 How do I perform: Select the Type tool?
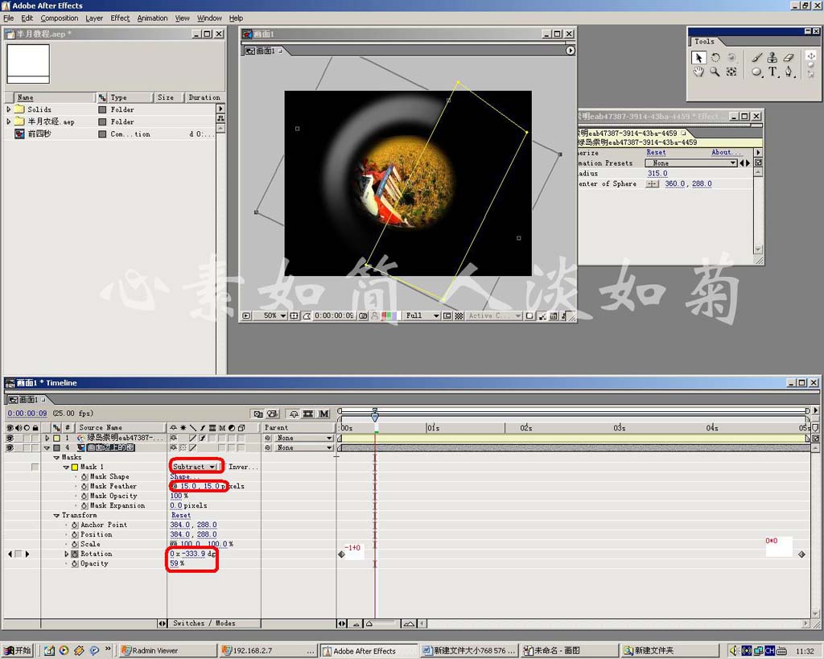coord(772,72)
